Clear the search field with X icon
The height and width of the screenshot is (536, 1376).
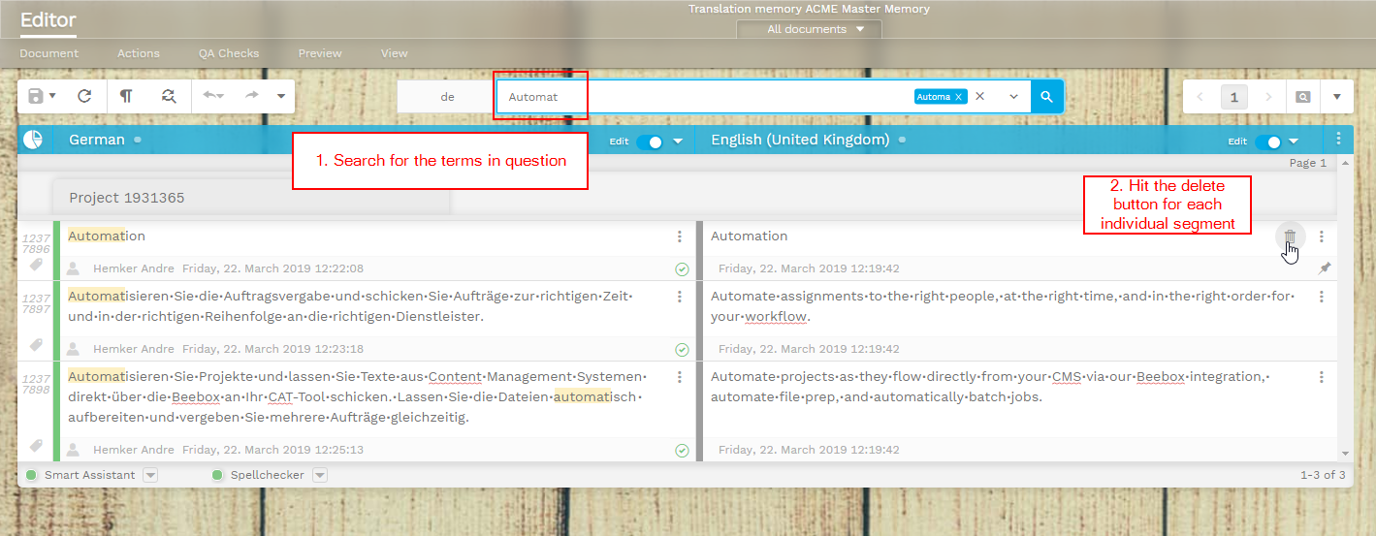click(x=979, y=96)
